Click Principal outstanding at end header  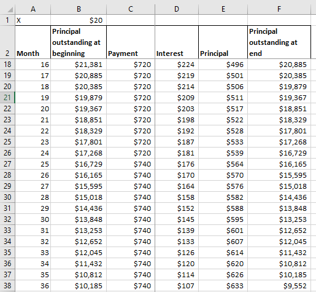pyautogui.click(x=279, y=42)
